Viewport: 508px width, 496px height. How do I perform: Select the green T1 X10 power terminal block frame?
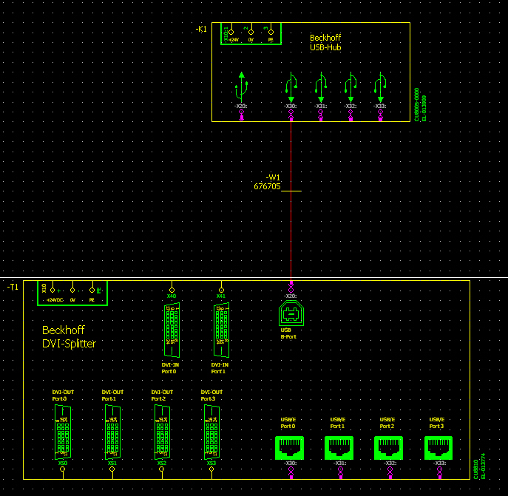coord(72,293)
